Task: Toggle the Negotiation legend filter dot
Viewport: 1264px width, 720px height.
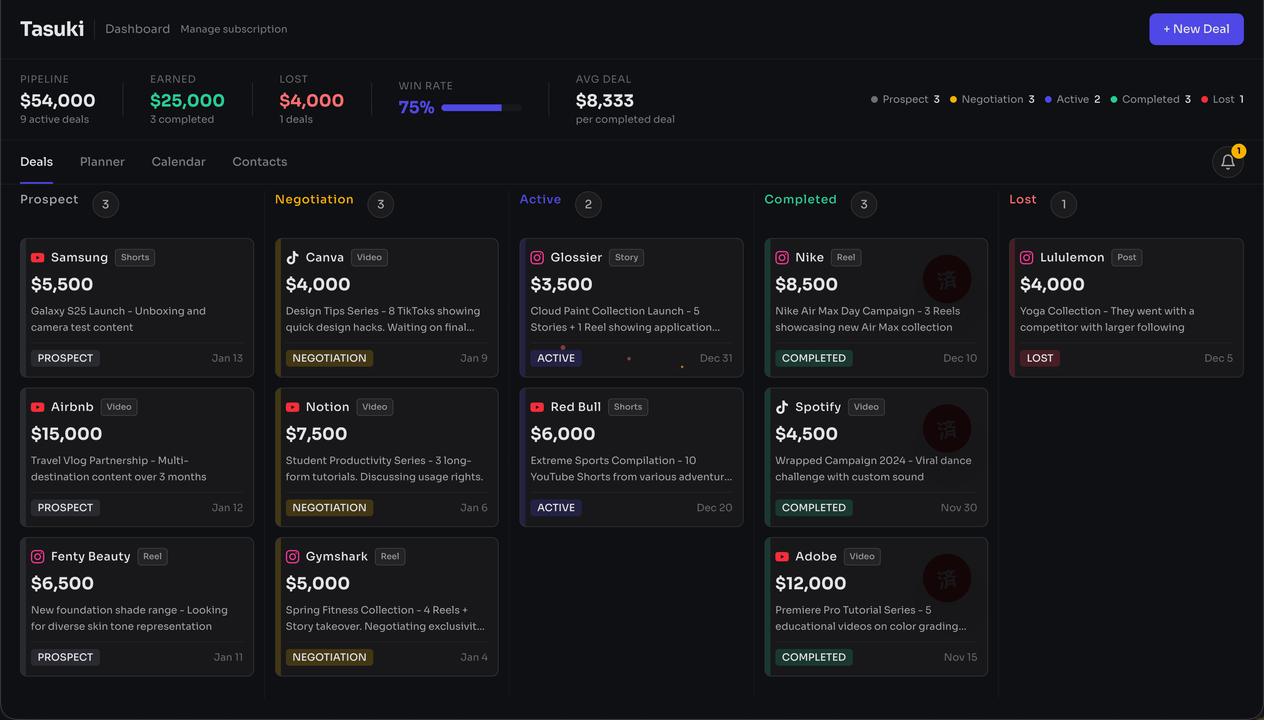Action: (x=954, y=99)
